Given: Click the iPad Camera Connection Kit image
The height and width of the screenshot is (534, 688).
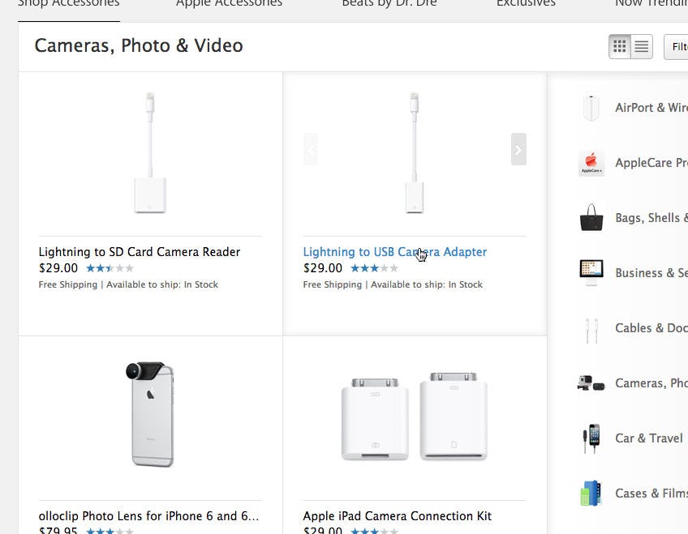Looking at the screenshot, I should click(x=414, y=417).
